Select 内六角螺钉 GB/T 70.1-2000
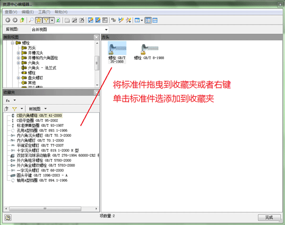This screenshot has height=225, width=285. 40,141
